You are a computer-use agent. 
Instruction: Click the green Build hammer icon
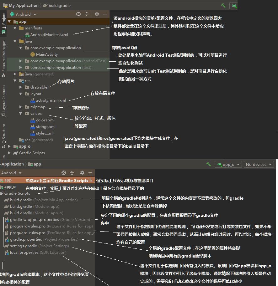click(x=223, y=5)
